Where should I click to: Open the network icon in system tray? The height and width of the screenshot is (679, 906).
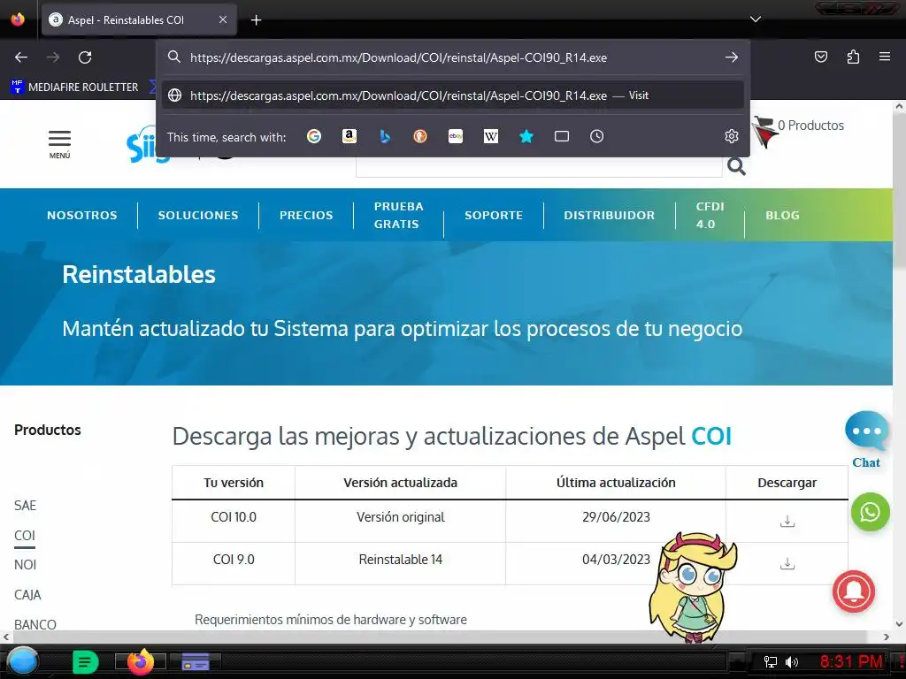(771, 661)
